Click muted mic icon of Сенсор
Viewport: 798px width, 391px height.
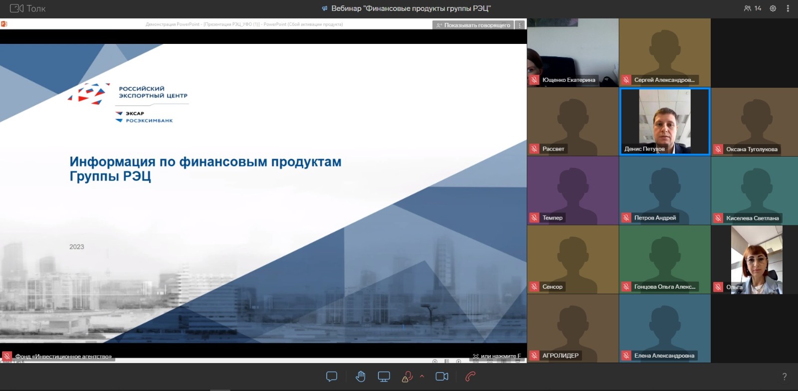tap(534, 287)
